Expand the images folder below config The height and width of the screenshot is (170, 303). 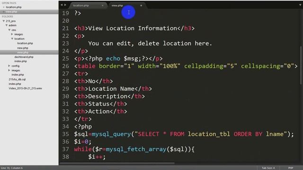click(x=9, y=70)
